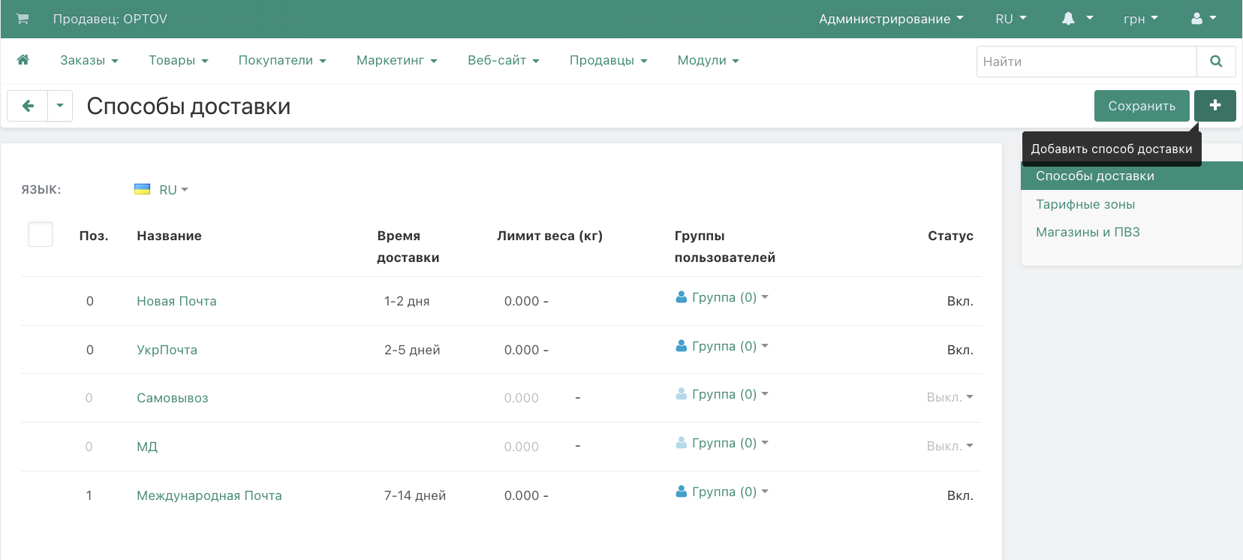Click into the Найти search field
Screen dimensions: 1243x560
click(x=1086, y=62)
